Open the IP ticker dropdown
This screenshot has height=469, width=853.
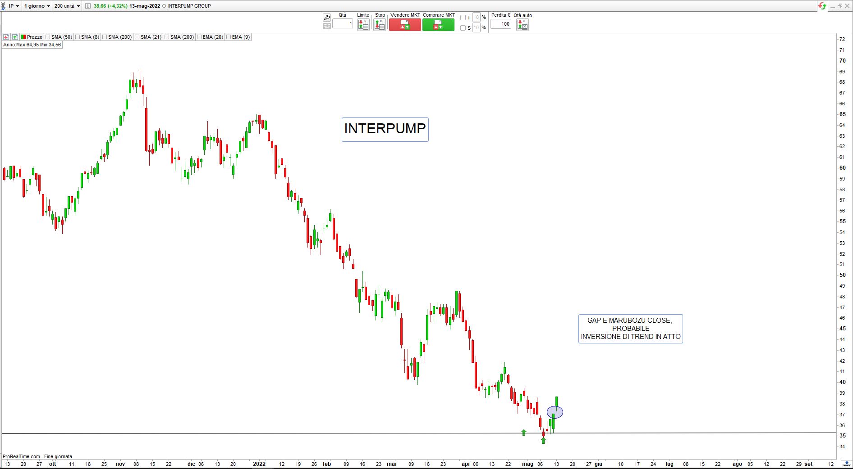coord(14,6)
